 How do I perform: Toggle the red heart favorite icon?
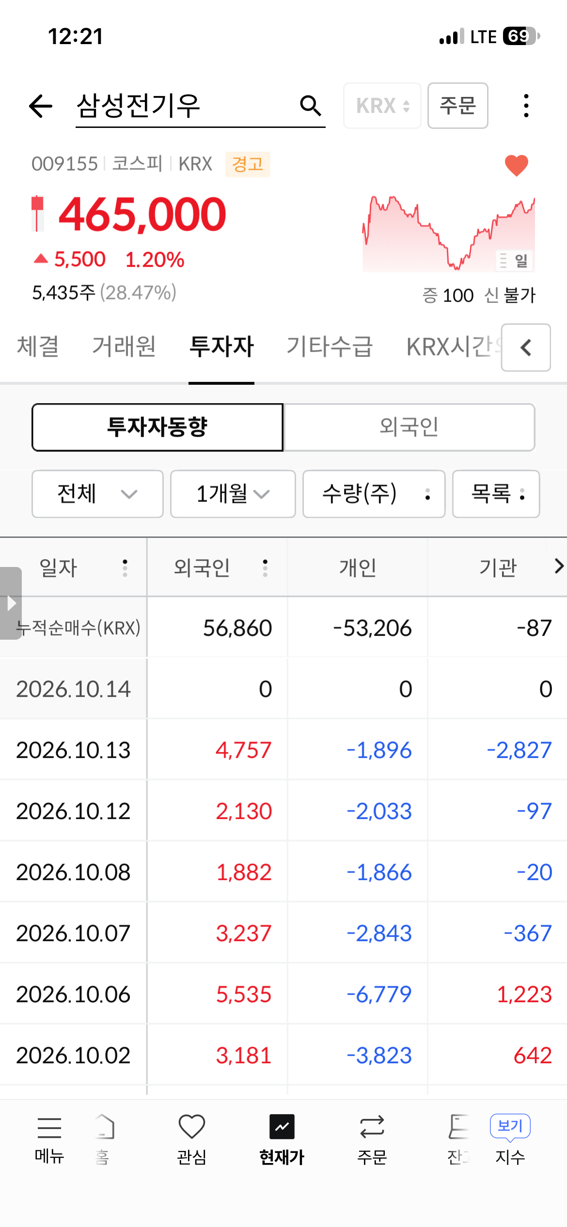click(x=516, y=165)
